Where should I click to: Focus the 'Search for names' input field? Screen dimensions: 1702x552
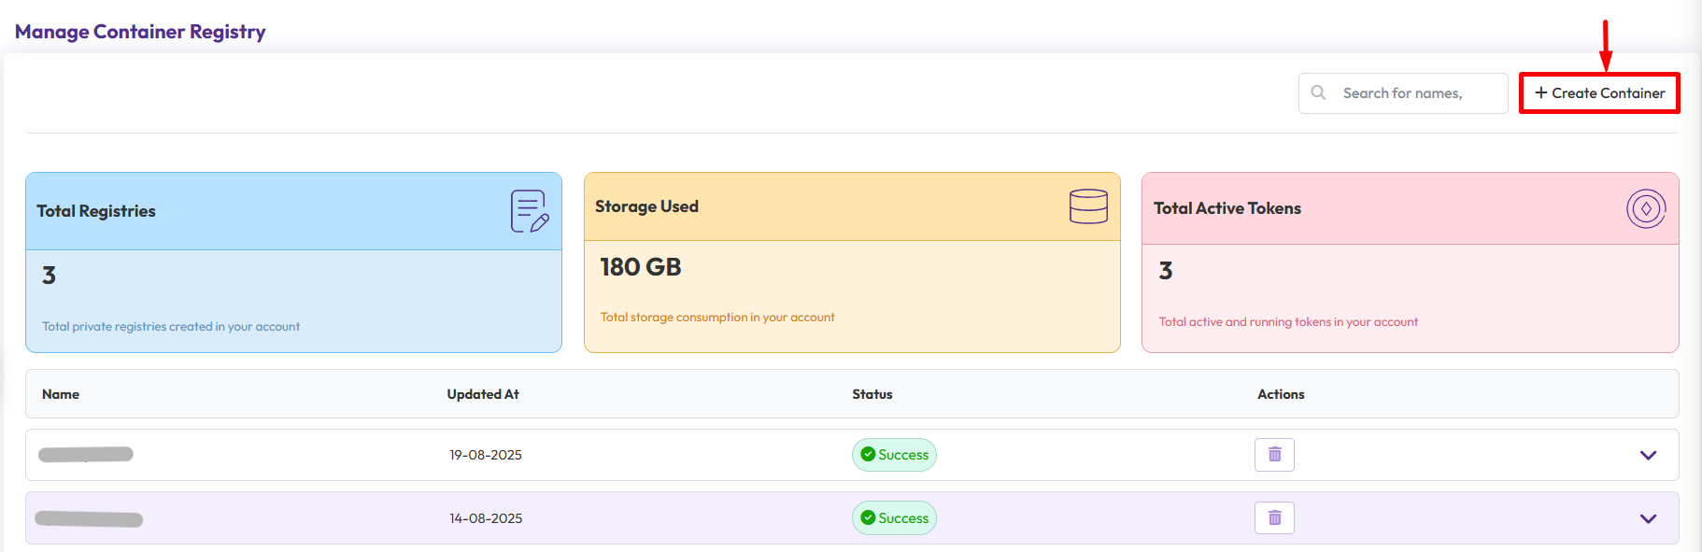pyautogui.click(x=1418, y=93)
